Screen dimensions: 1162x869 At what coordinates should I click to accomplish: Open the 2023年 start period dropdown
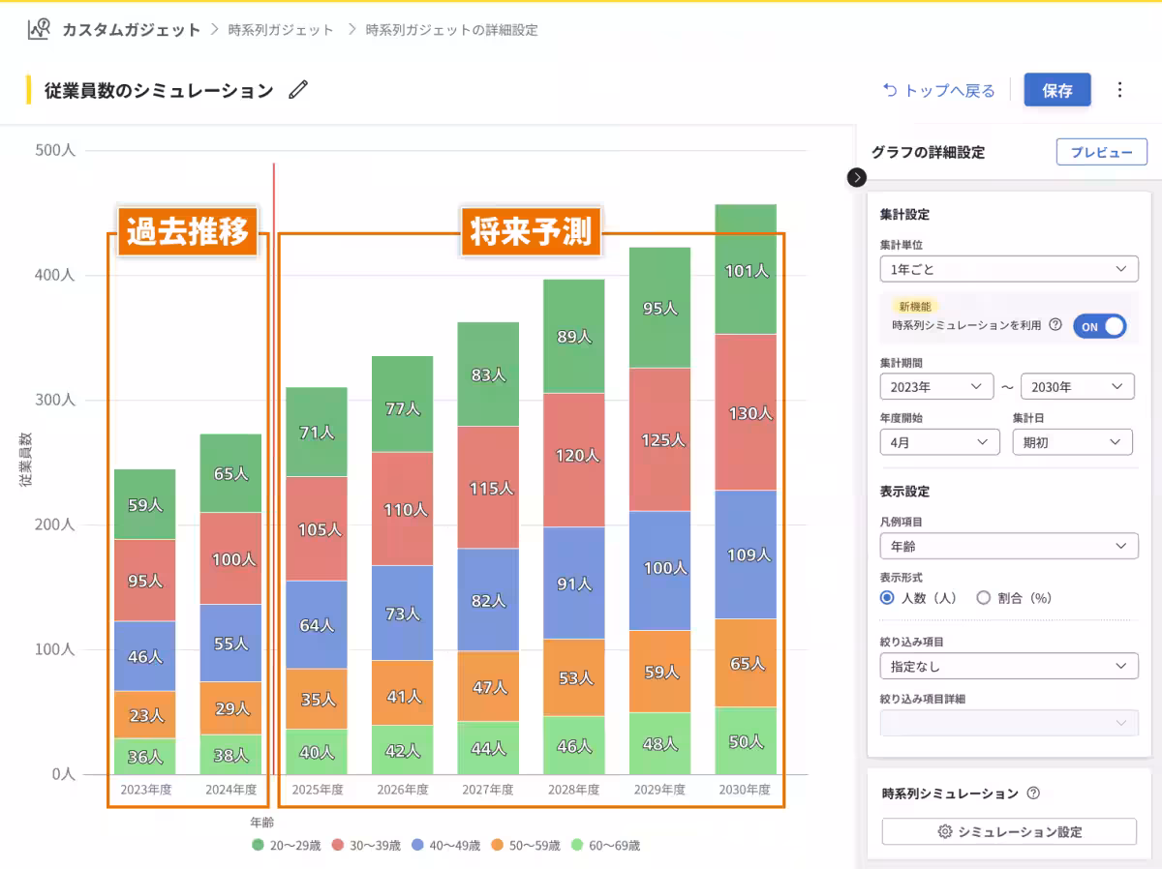[936, 387]
